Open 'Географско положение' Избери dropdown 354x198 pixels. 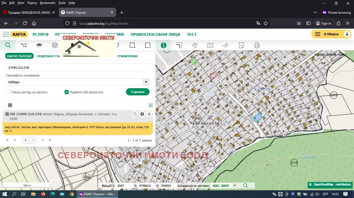coord(77,82)
